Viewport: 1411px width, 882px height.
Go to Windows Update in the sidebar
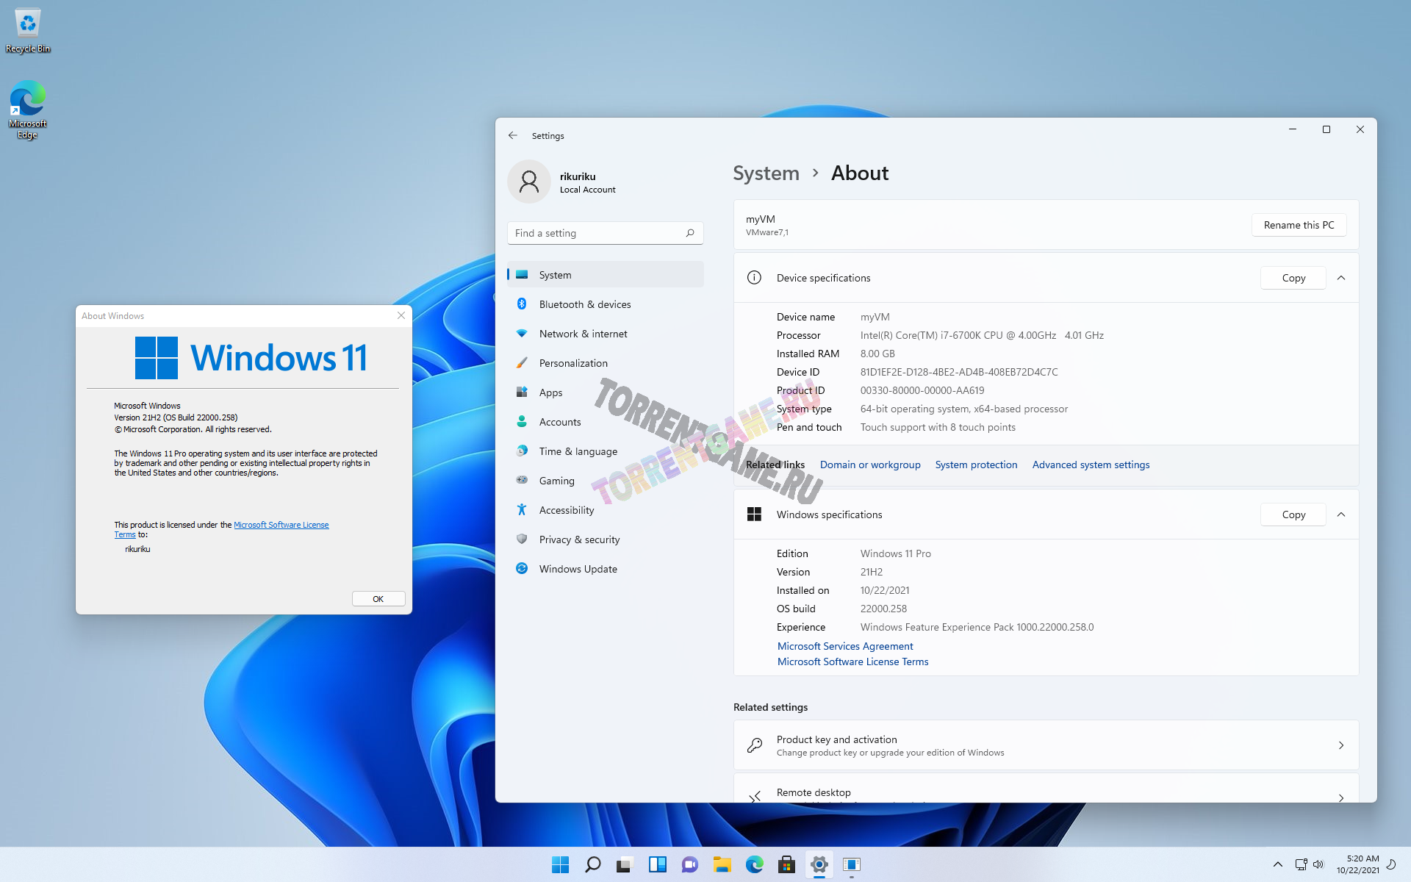coord(578,569)
